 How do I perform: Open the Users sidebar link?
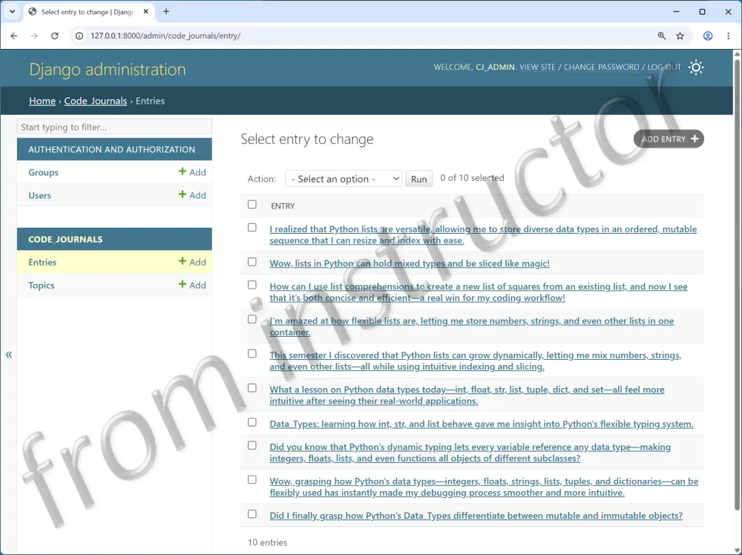tap(40, 195)
